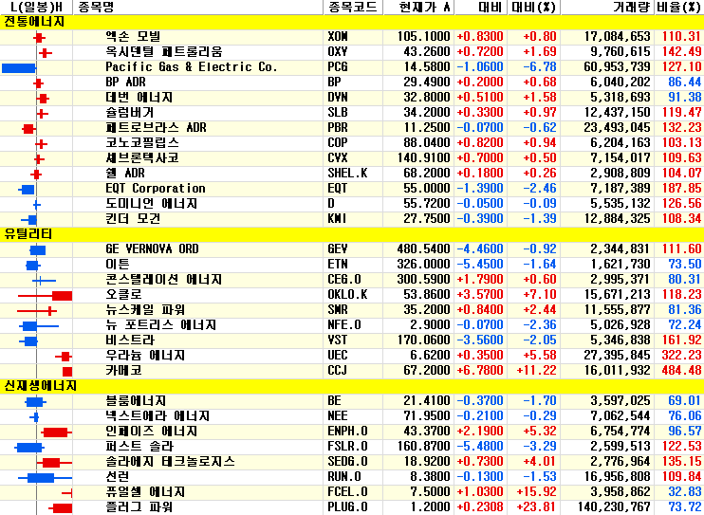Click the blue candlestick for Pacific Gas & Electric
Viewport: 704px width, 515px height.
19,68
